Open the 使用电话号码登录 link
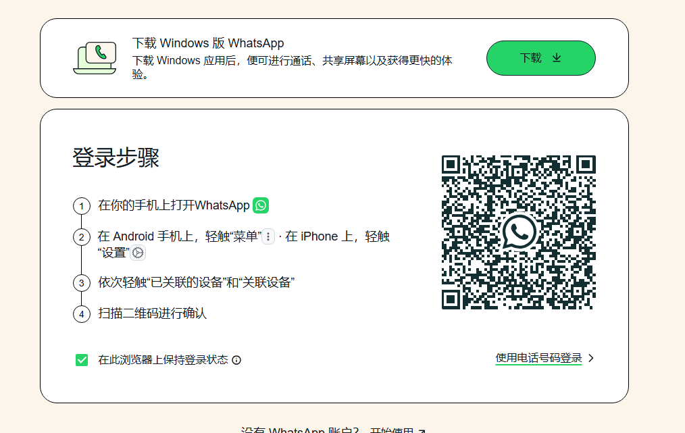This screenshot has width=685, height=433. [x=538, y=358]
